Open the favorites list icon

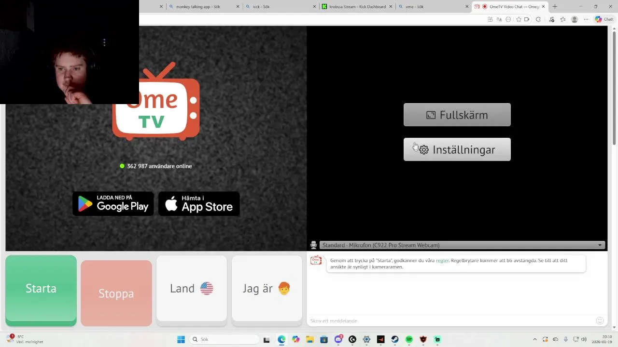tap(563, 19)
